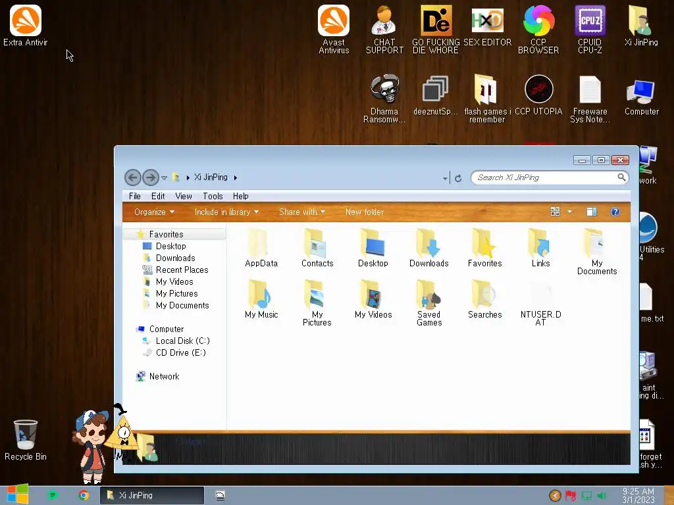Expand address bar history dropdown

click(445, 178)
